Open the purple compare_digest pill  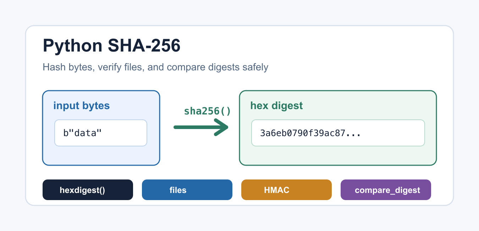coord(386,190)
